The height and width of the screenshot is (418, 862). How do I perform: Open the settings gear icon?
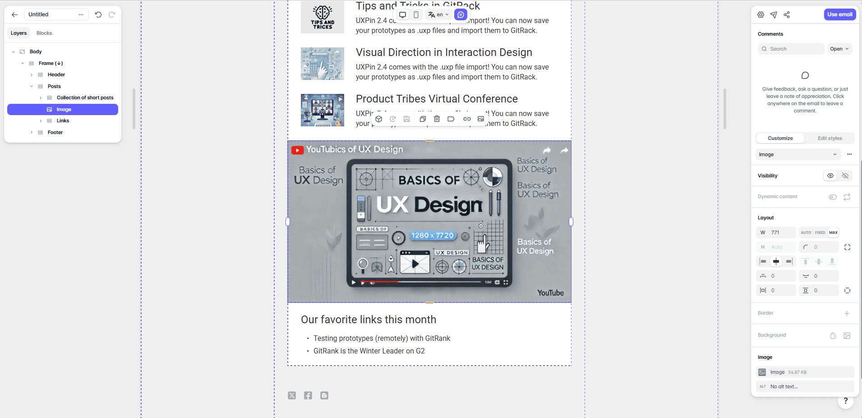pos(761,15)
